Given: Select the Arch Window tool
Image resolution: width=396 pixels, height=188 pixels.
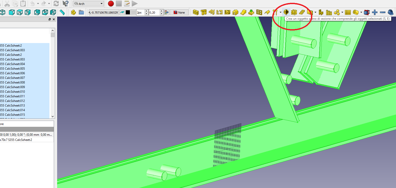Looking at the screenshot, I should tap(259, 12).
